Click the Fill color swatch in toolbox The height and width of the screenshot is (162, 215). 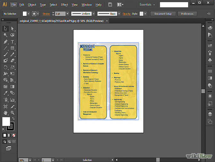pos(6,121)
